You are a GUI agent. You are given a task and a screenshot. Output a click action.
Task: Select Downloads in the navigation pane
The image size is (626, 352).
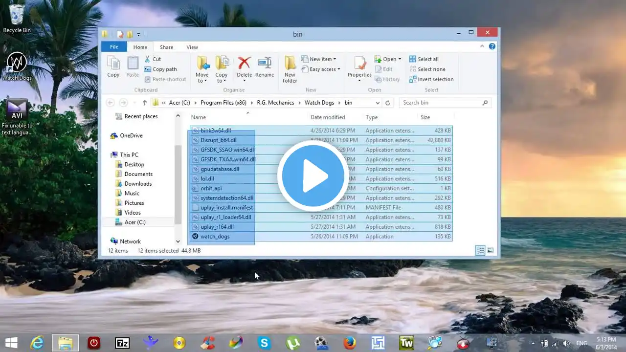click(x=138, y=184)
